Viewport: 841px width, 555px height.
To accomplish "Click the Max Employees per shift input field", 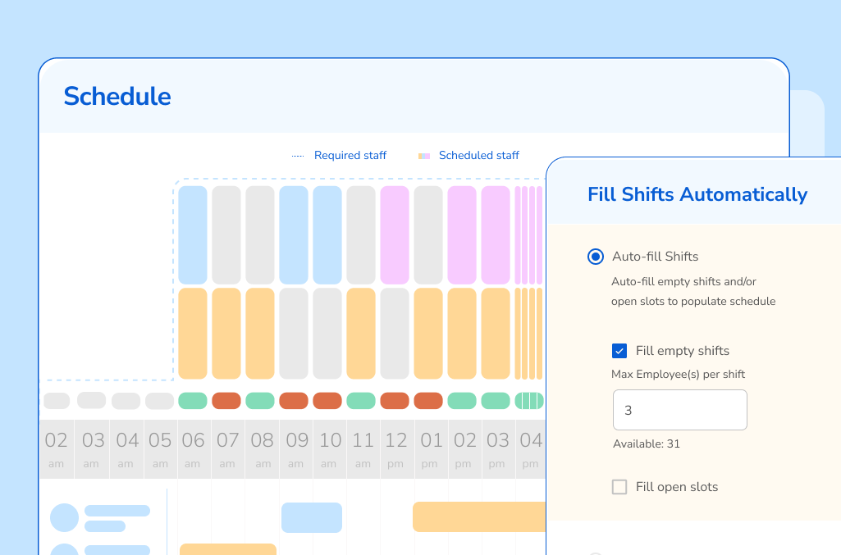I will pyautogui.click(x=679, y=409).
